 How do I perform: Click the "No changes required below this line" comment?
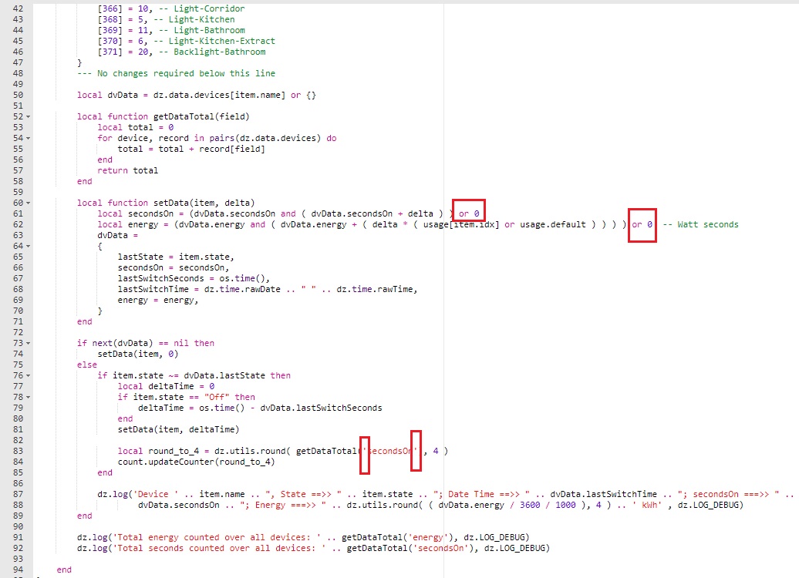177,73
